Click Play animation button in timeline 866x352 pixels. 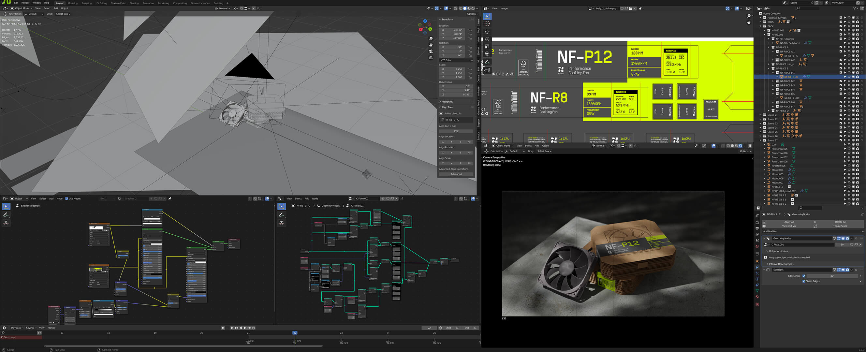[x=245, y=328]
